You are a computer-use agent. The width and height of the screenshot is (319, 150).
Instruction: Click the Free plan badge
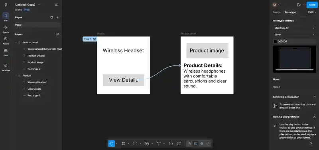[x=27, y=10]
